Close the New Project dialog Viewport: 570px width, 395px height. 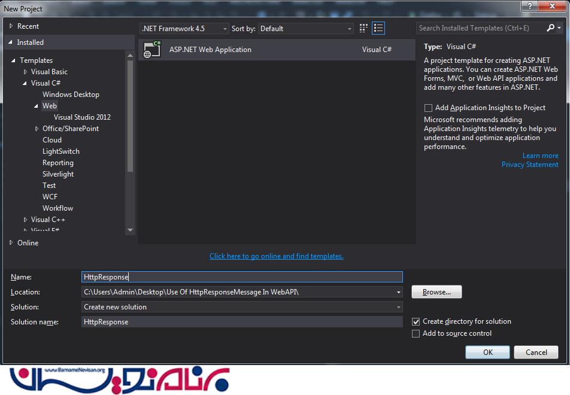552,6
